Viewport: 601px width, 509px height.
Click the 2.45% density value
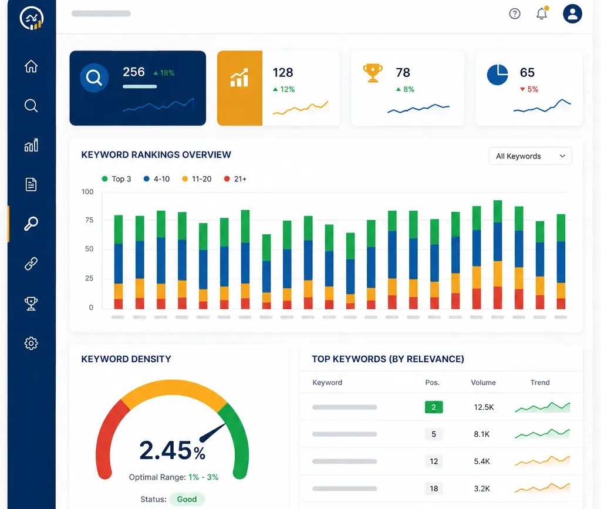click(x=172, y=450)
